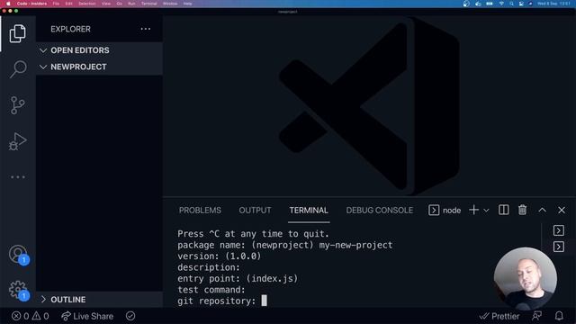Click the warnings count in status bar
The width and height of the screenshot is (576, 324).
tap(40, 316)
